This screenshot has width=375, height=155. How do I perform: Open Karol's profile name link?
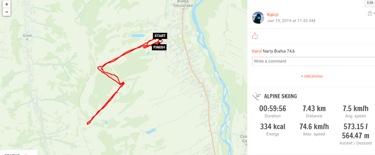click(x=273, y=15)
